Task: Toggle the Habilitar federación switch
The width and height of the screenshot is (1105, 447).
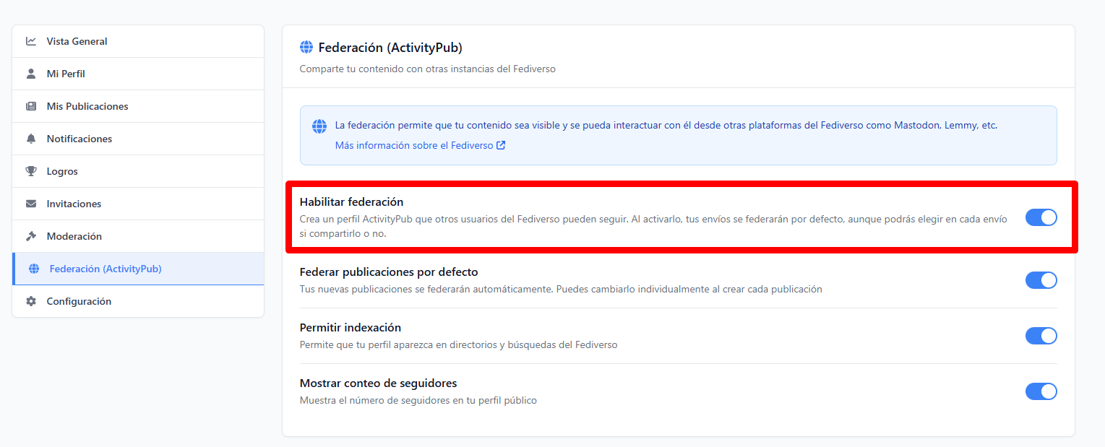Action: click(1041, 217)
